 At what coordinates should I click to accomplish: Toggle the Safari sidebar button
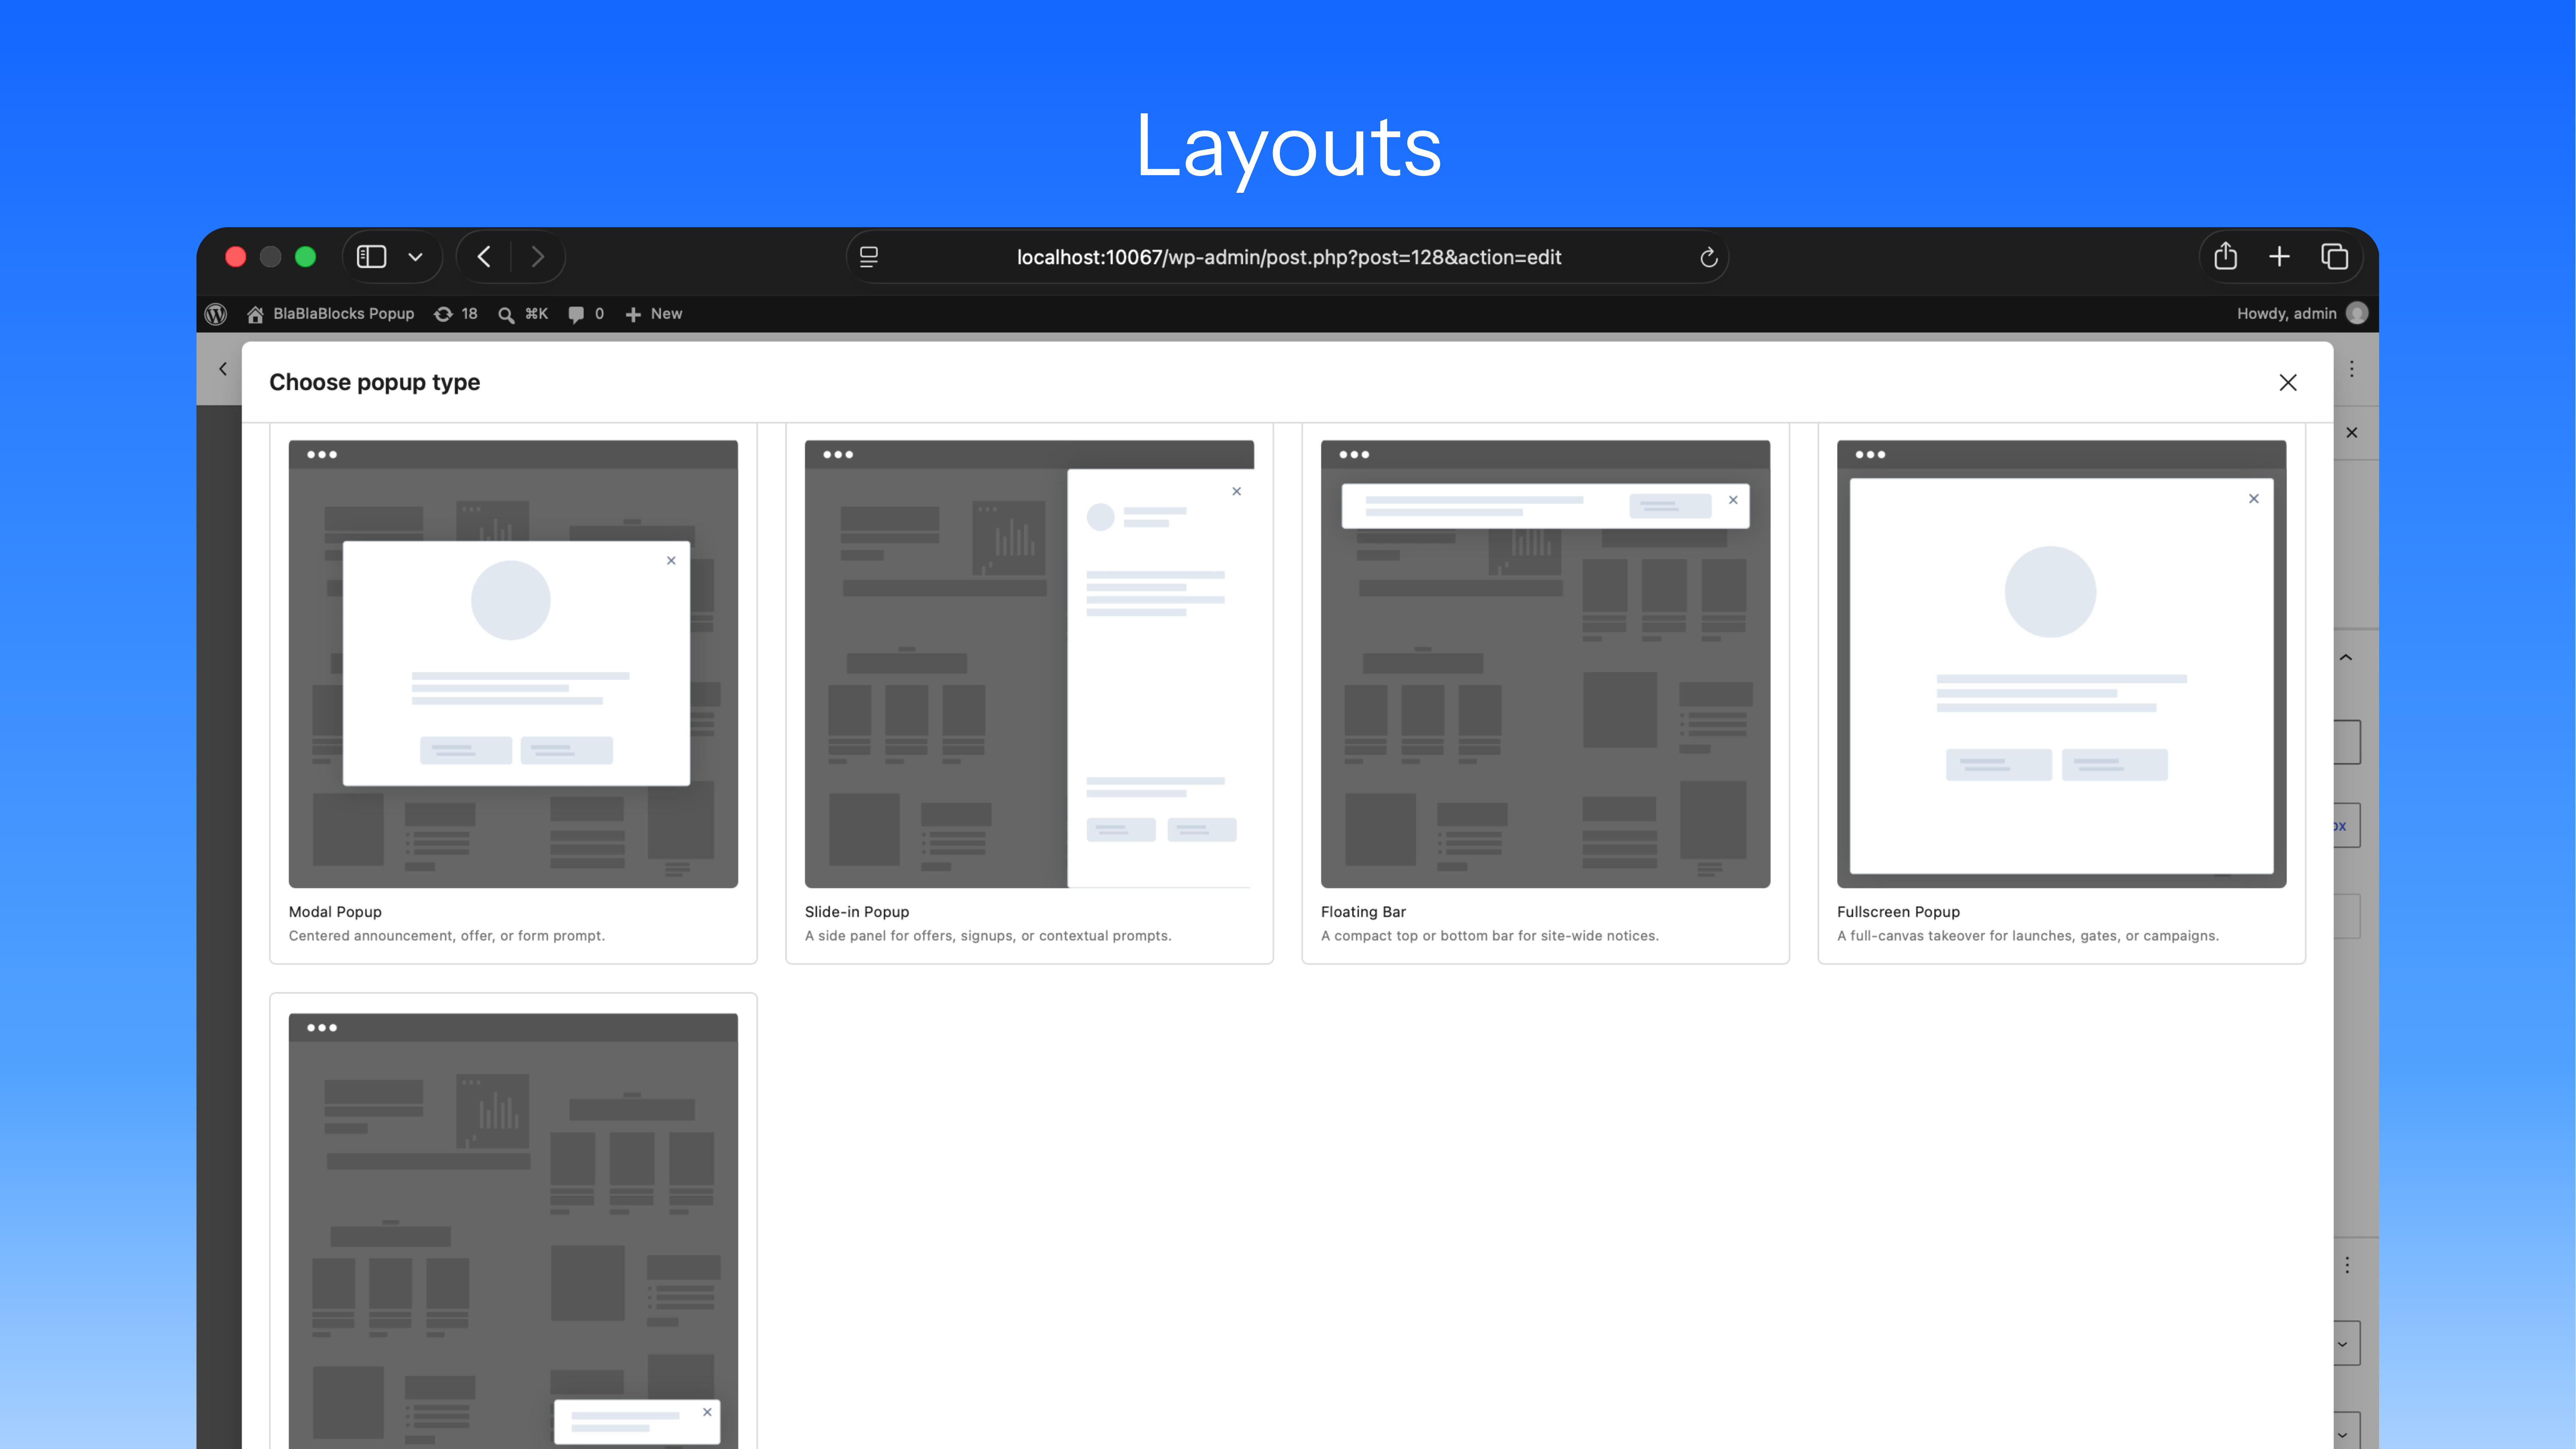[x=372, y=257]
